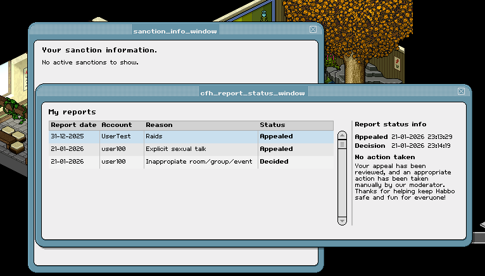Viewport: 485px width, 276px height.
Task: Click the Reason column header
Action: 159,125
